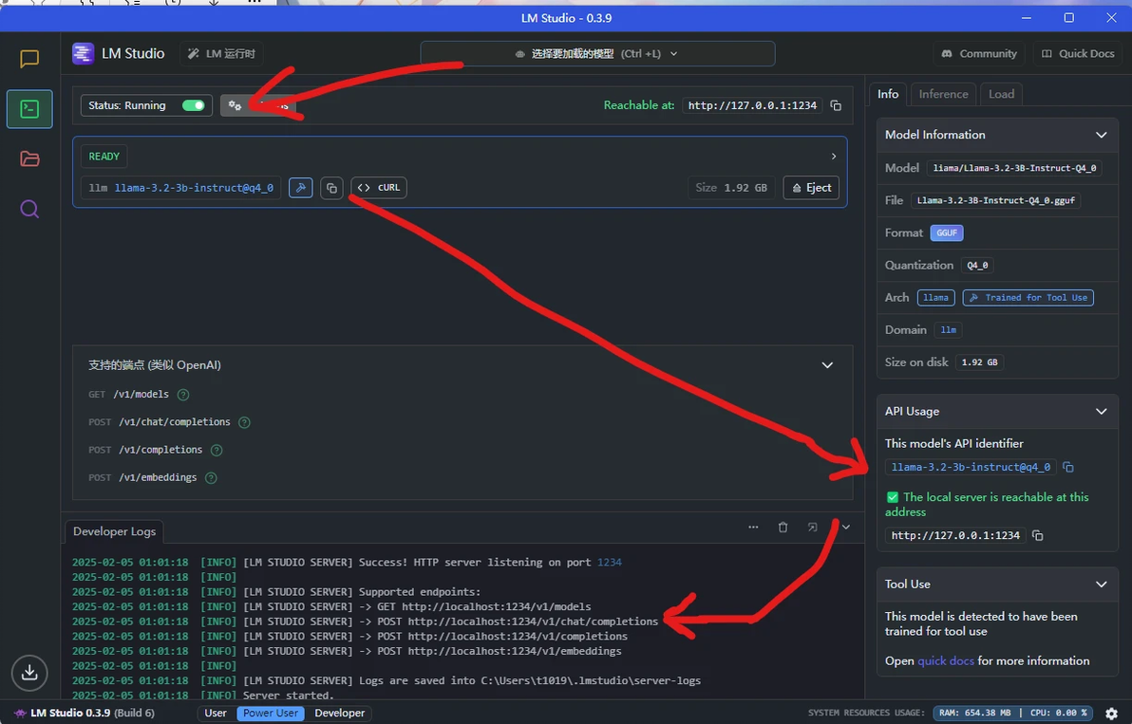The height and width of the screenshot is (724, 1132).
Task: Collapse the Developer Logs panel
Action: point(846,528)
